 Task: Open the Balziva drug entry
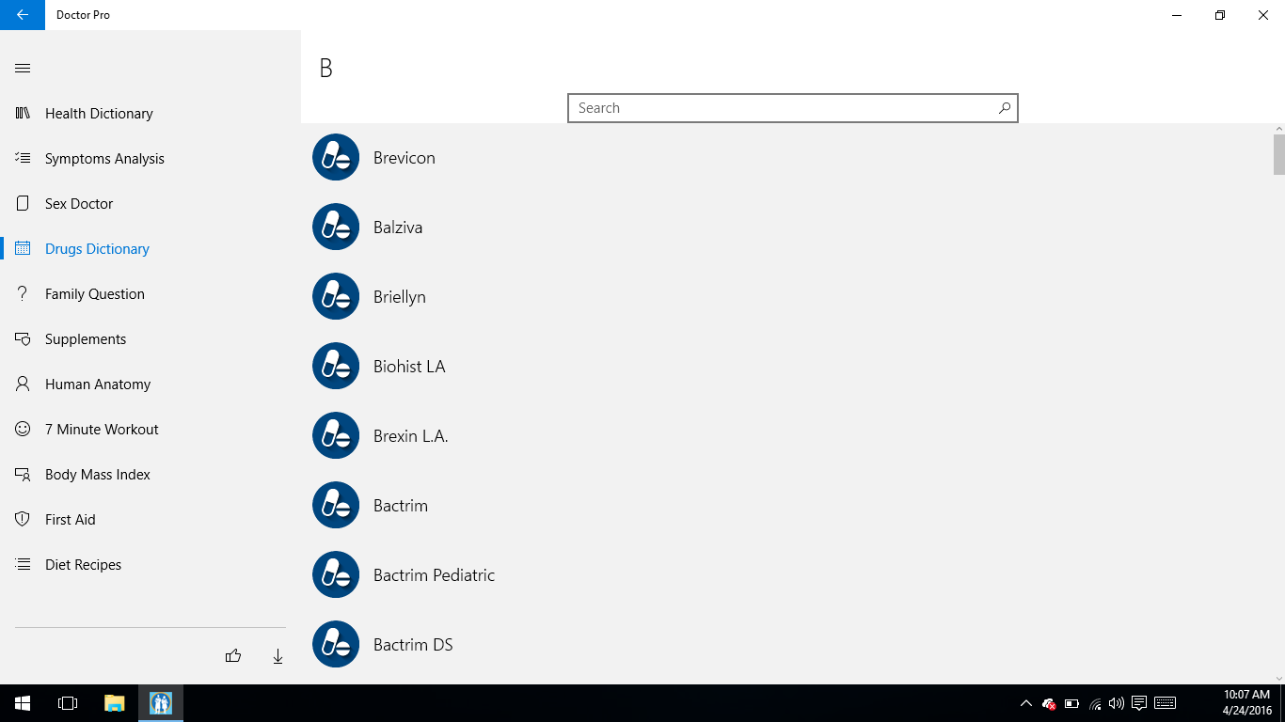click(x=398, y=228)
